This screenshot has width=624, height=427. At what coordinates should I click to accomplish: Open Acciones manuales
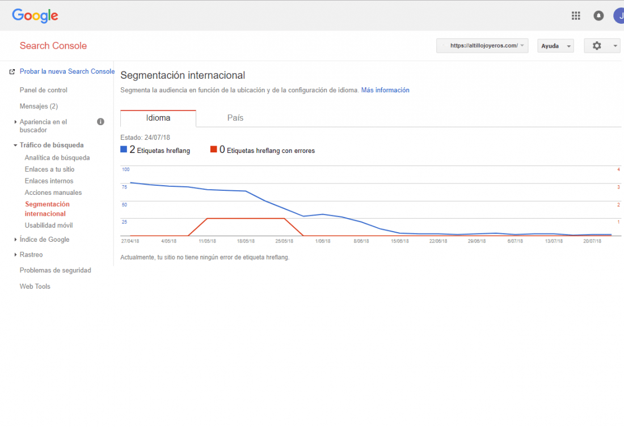pyautogui.click(x=53, y=193)
